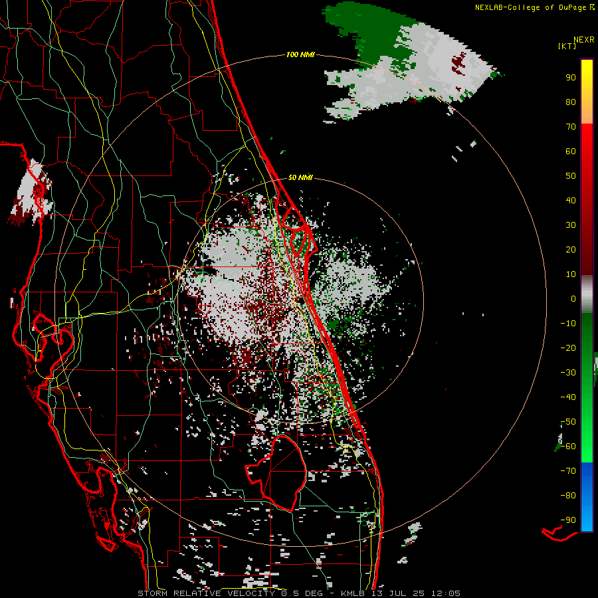Select the 60 value on velocity scale

click(x=571, y=151)
